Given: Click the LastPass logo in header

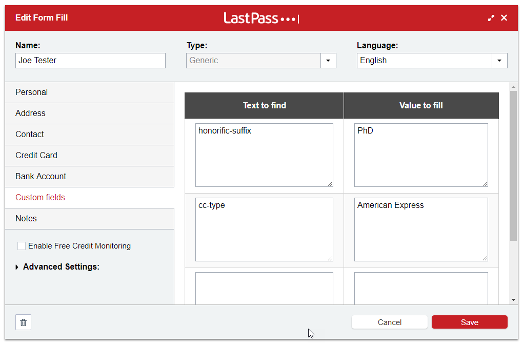Looking at the screenshot, I should point(261,18).
